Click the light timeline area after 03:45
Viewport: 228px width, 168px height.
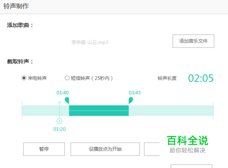171,111
